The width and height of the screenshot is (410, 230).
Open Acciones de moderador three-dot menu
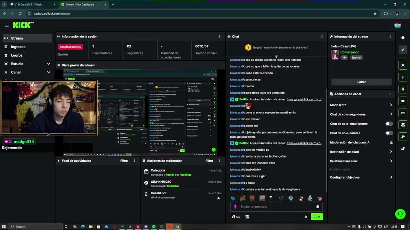tap(220, 161)
